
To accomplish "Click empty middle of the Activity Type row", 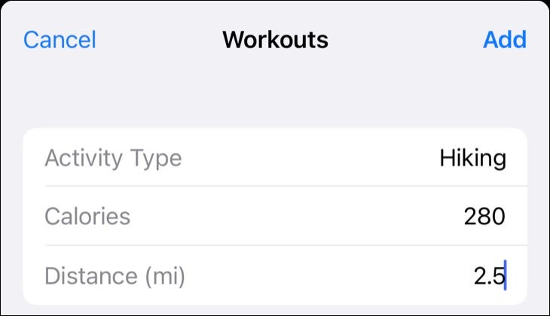I will [309, 159].
